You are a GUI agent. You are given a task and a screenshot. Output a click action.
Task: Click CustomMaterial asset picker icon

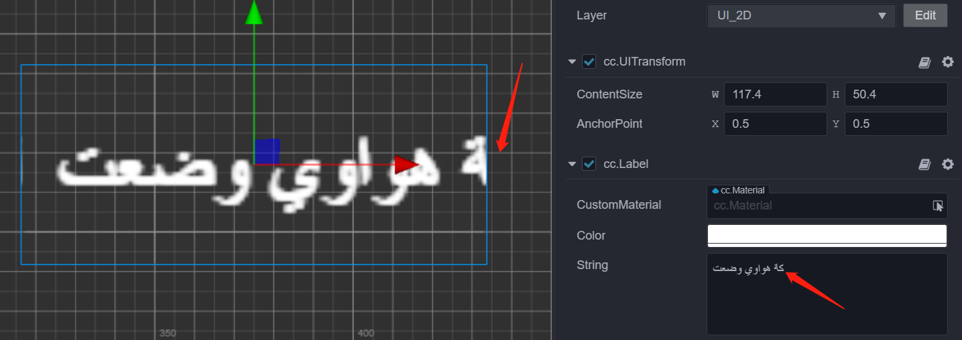[x=938, y=205]
